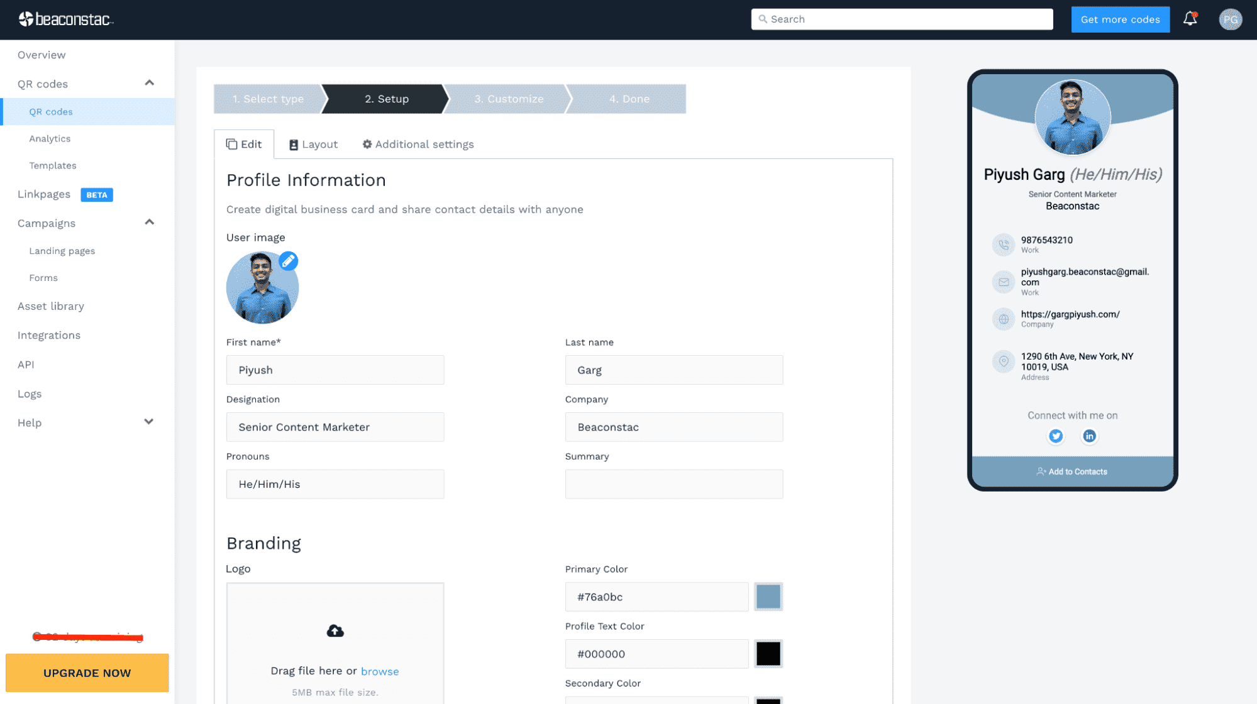The width and height of the screenshot is (1257, 704).
Task: Select the primary color swatch #76a0bc
Action: (x=768, y=596)
